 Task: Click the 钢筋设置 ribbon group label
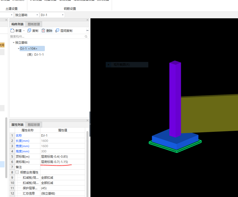(70, 9)
